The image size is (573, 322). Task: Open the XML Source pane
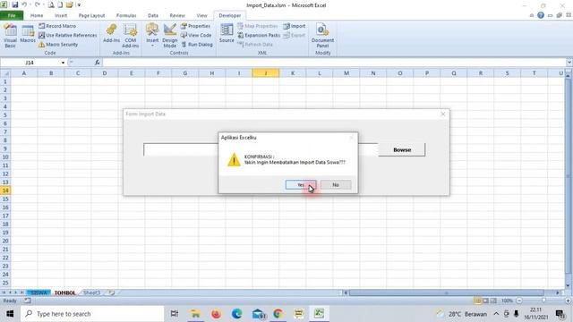(227, 33)
